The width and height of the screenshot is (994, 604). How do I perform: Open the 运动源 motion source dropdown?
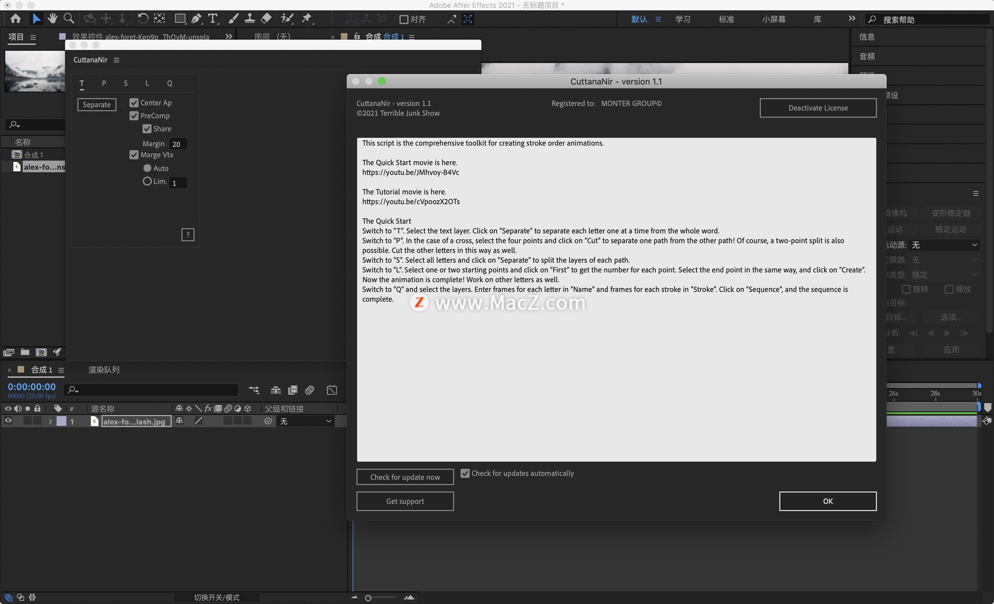click(x=944, y=245)
